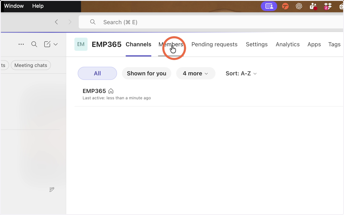
Task: Switch to the Members tab
Action: pyautogui.click(x=171, y=44)
